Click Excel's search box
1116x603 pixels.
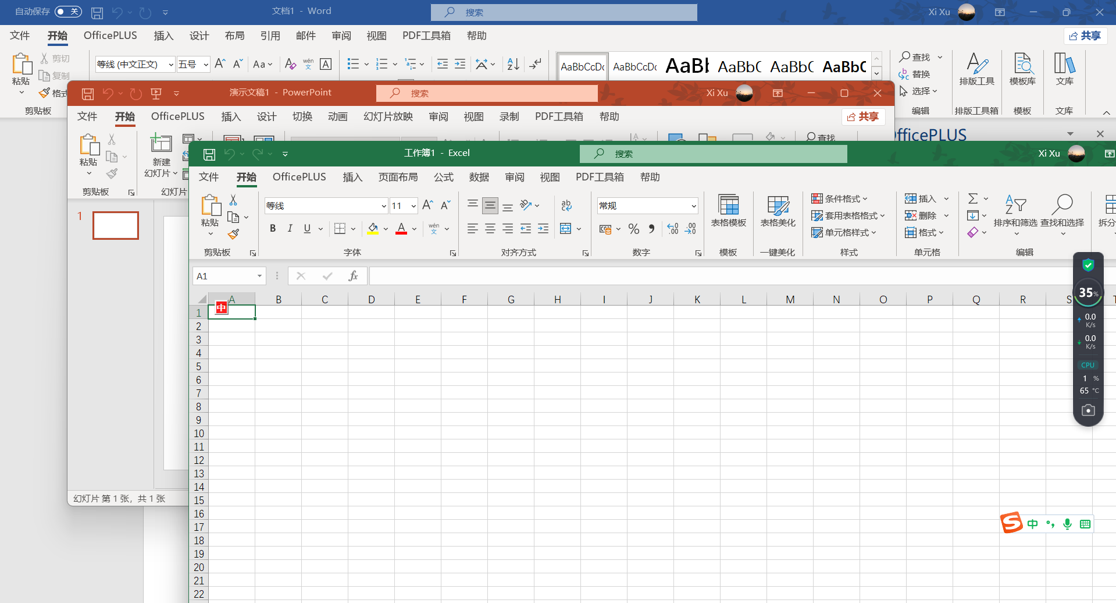tap(713, 154)
